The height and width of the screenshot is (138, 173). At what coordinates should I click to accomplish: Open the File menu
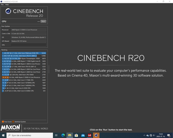[2, 5]
